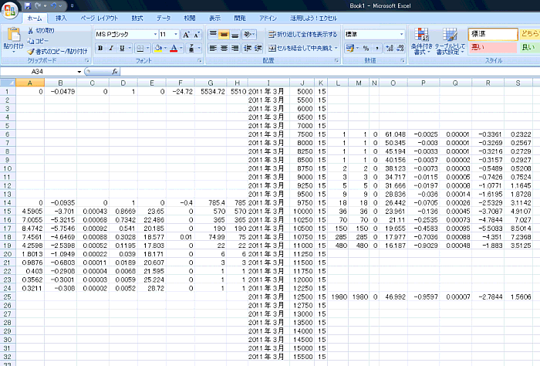This screenshot has width=540, height=366.
Task: Switch to the 表示 tab
Action: tap(214, 19)
